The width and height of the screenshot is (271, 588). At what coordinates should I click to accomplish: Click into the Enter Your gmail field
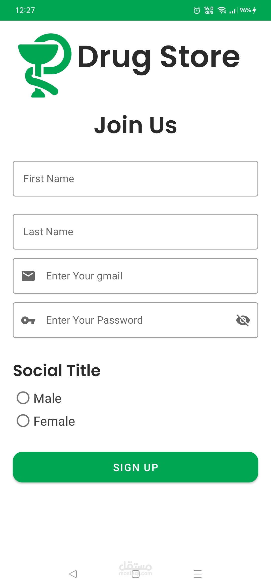[146, 276]
